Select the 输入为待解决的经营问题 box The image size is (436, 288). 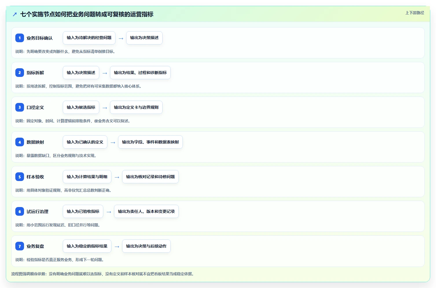(89, 38)
